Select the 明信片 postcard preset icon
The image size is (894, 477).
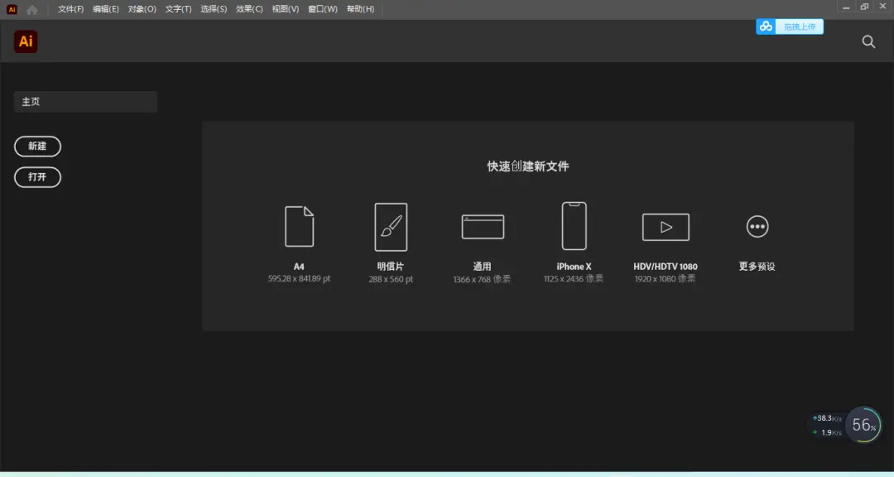point(391,226)
